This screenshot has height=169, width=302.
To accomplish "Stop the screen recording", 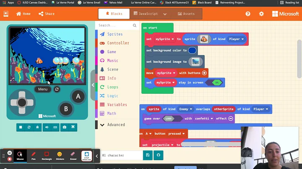I will (x=9, y=159).
